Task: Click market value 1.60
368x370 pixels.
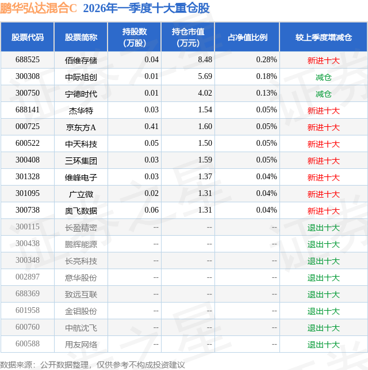Action: tap(205, 127)
